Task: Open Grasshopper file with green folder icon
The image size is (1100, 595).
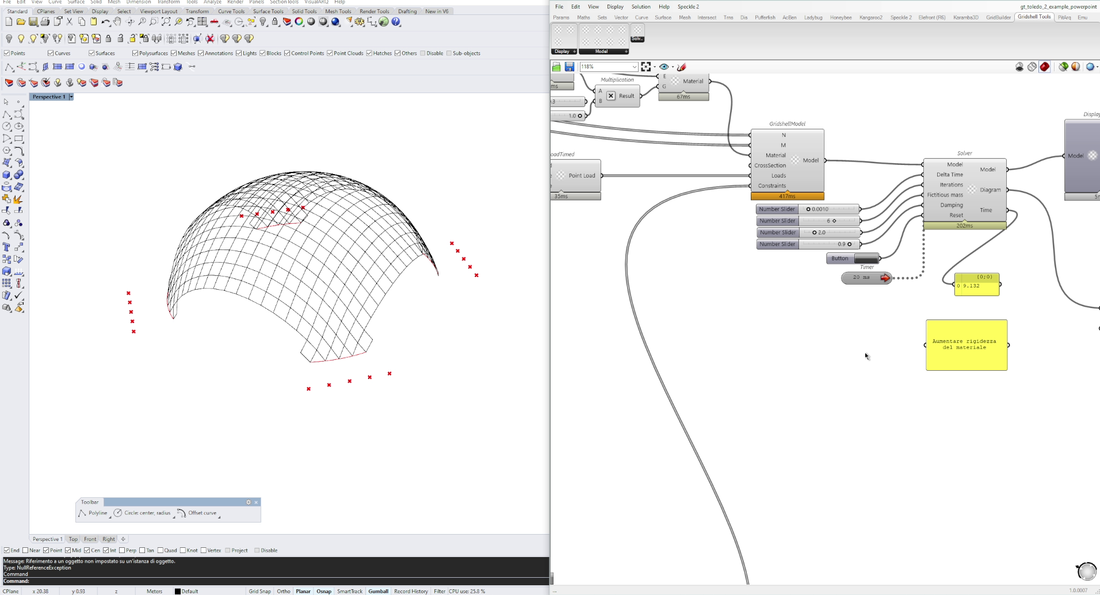Action: [x=556, y=67]
